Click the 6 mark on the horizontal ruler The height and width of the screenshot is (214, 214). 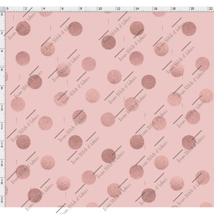pyautogui.click(x=63, y=8)
